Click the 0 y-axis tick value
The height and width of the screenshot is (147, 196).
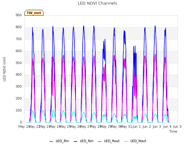tap(21, 123)
